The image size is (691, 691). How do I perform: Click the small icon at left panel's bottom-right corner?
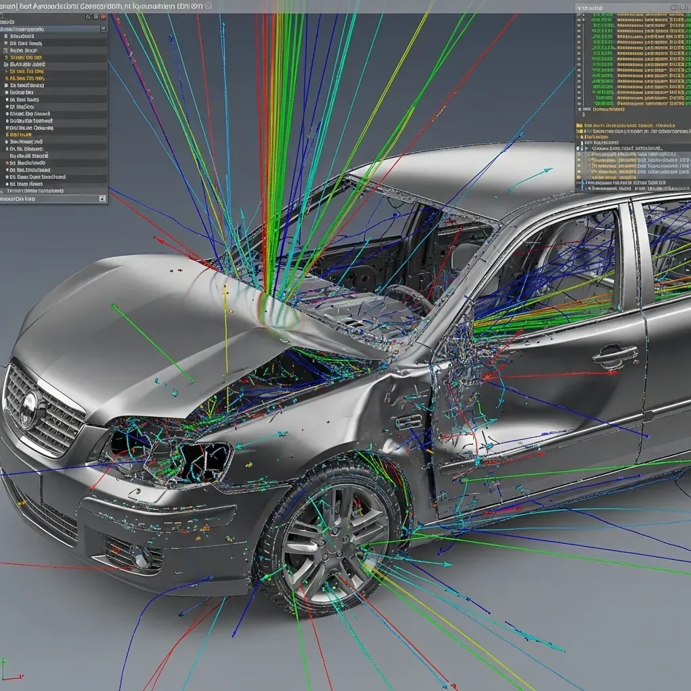click(103, 198)
